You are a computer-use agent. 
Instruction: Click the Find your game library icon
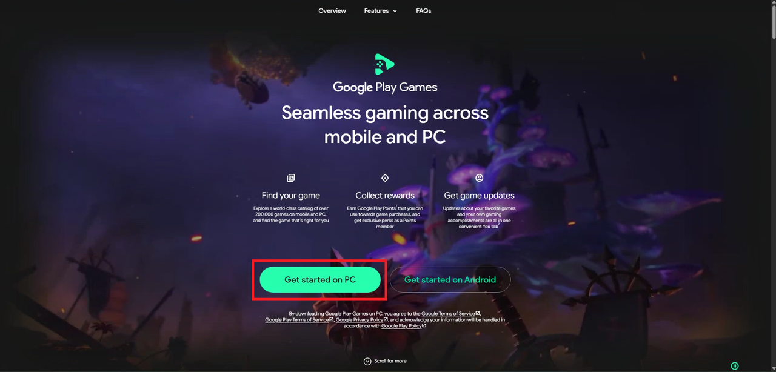click(291, 178)
